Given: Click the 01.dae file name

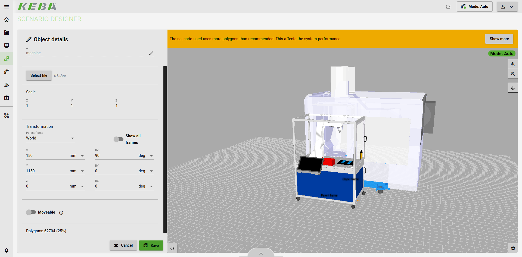Looking at the screenshot, I should [60, 76].
